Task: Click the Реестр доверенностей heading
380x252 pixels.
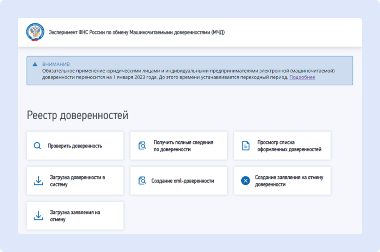Action: (x=78, y=115)
